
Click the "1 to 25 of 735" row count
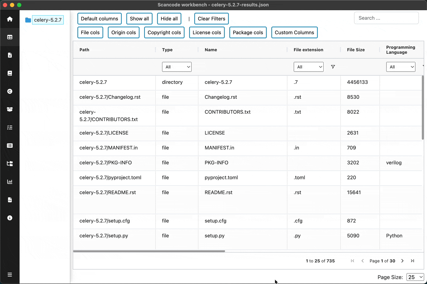click(x=320, y=261)
